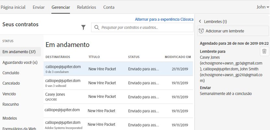Click date 21/11/2019 cell
Image resolution: width=270 pixels, height=130 pixels.
(180, 69)
